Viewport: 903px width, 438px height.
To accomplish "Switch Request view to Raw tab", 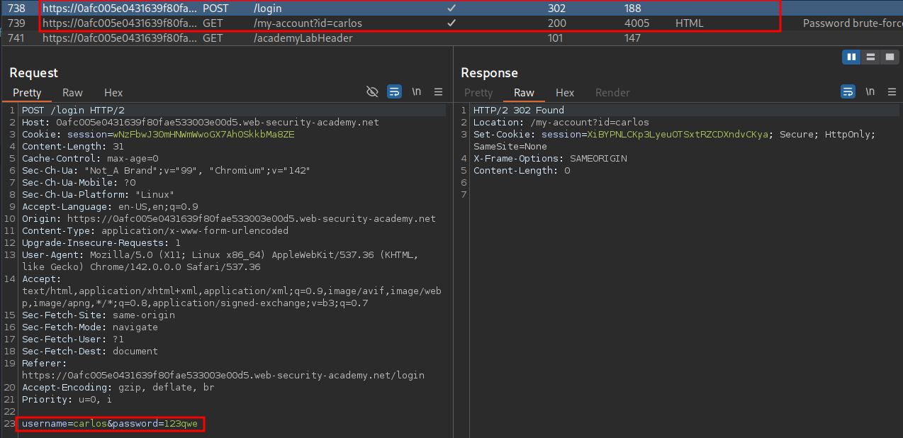I will click(x=72, y=93).
